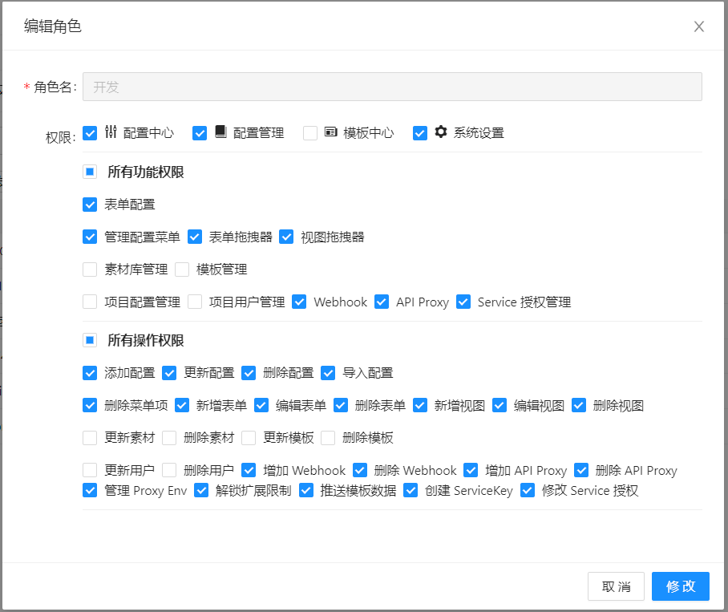Click the 系统设置 gear icon
728x612 pixels.
pos(441,132)
